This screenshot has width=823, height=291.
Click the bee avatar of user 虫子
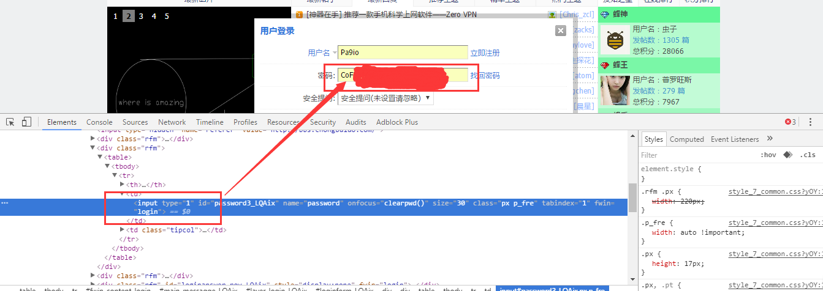pyautogui.click(x=614, y=41)
